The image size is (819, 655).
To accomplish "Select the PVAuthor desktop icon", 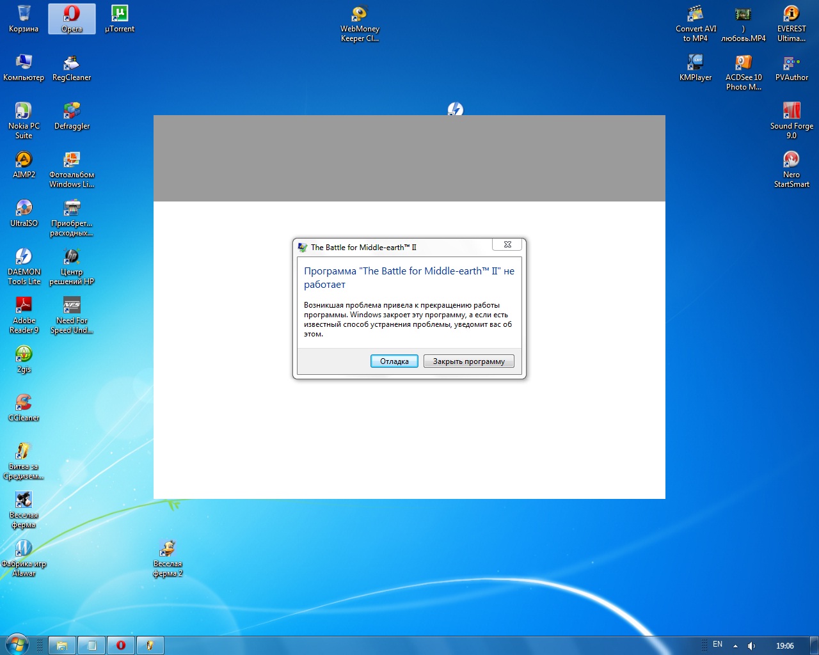I will pos(791,67).
